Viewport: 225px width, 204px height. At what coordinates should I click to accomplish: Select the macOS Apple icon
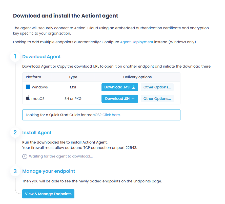coord(28,98)
